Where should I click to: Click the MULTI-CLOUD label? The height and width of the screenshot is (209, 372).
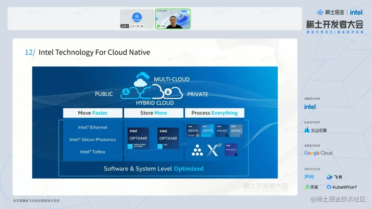pos(172,79)
